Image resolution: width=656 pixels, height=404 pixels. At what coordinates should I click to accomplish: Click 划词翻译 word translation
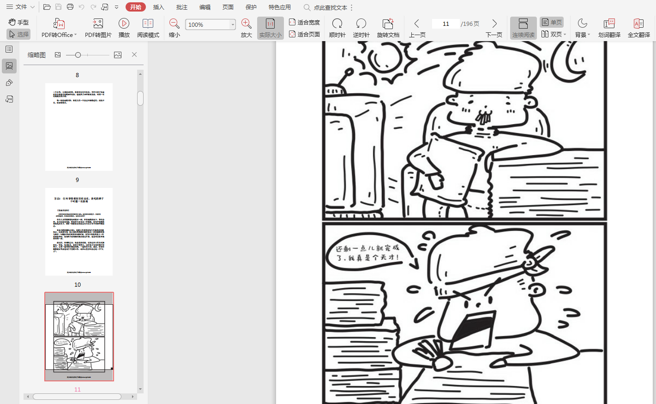pos(609,28)
